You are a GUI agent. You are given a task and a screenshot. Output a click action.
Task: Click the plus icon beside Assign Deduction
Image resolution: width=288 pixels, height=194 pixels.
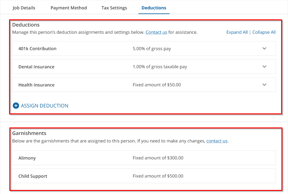pyautogui.click(x=16, y=106)
